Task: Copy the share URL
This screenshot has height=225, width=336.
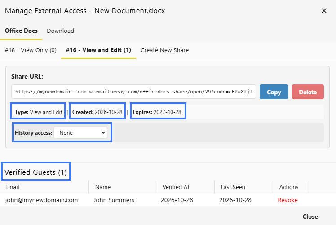Action: (274, 92)
